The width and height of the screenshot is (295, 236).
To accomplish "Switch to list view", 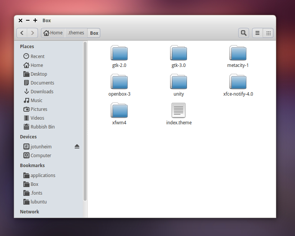I will (257, 33).
